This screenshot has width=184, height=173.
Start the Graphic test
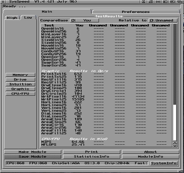20,89
